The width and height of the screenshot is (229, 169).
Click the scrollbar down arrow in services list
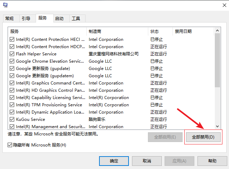point(218,126)
